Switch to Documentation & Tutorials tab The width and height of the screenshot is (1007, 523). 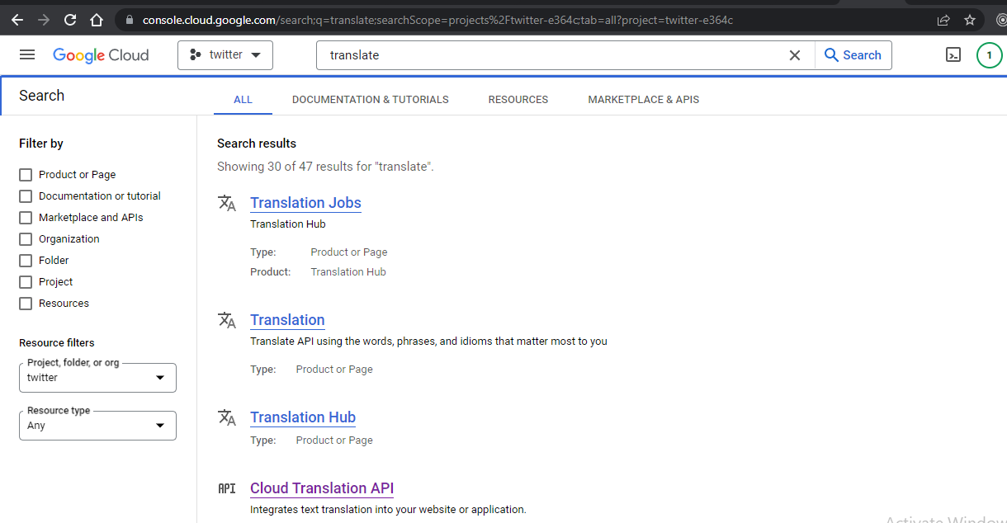pos(371,100)
